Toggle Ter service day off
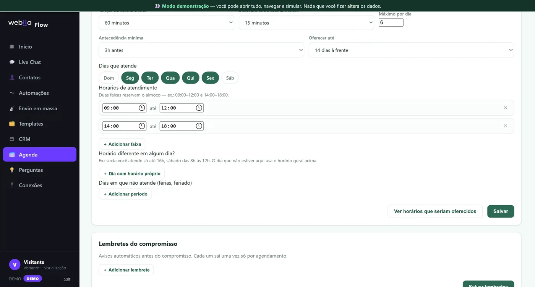This screenshot has height=287, width=535. pos(150,78)
